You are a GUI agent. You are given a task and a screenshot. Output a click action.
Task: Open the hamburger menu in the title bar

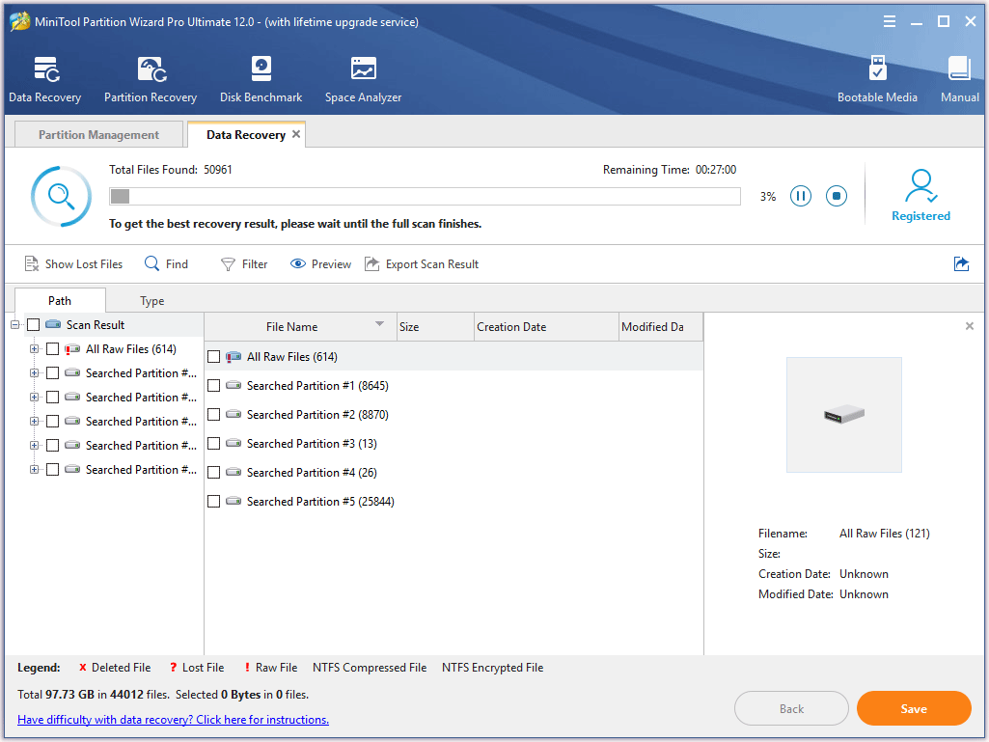tap(890, 21)
